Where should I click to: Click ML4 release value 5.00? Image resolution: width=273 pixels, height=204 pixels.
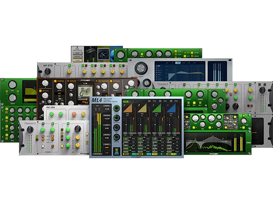(x=107, y=138)
